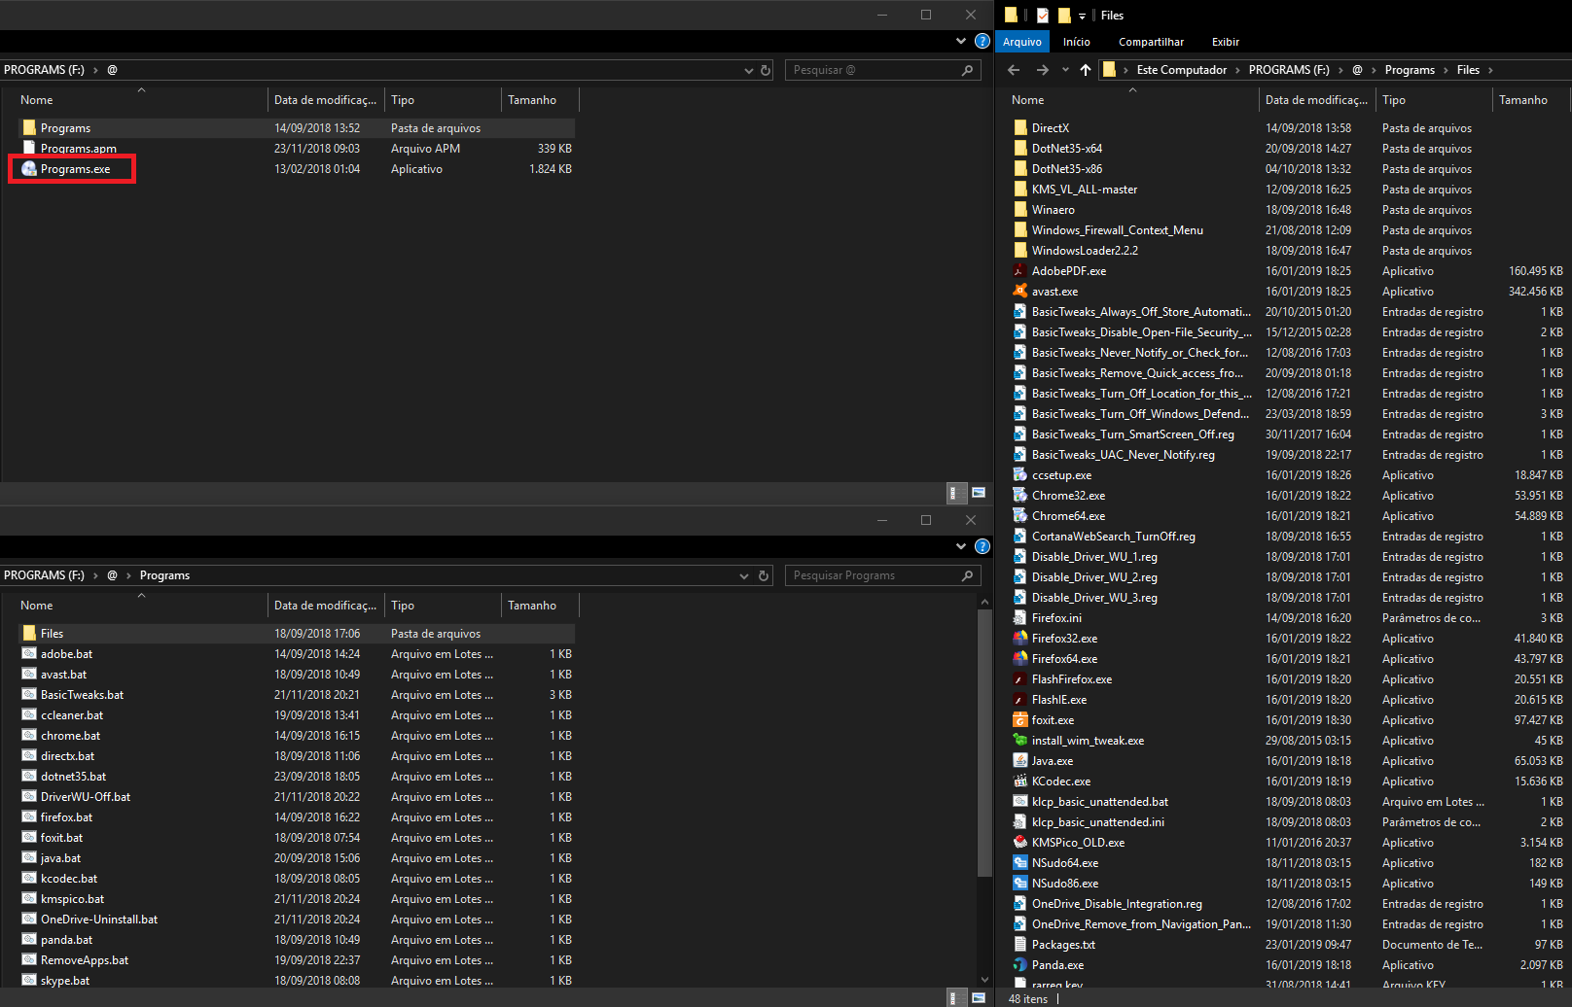Sort Programs window by Data de modificação
Image resolution: width=1572 pixels, height=1007 pixels.
click(326, 606)
